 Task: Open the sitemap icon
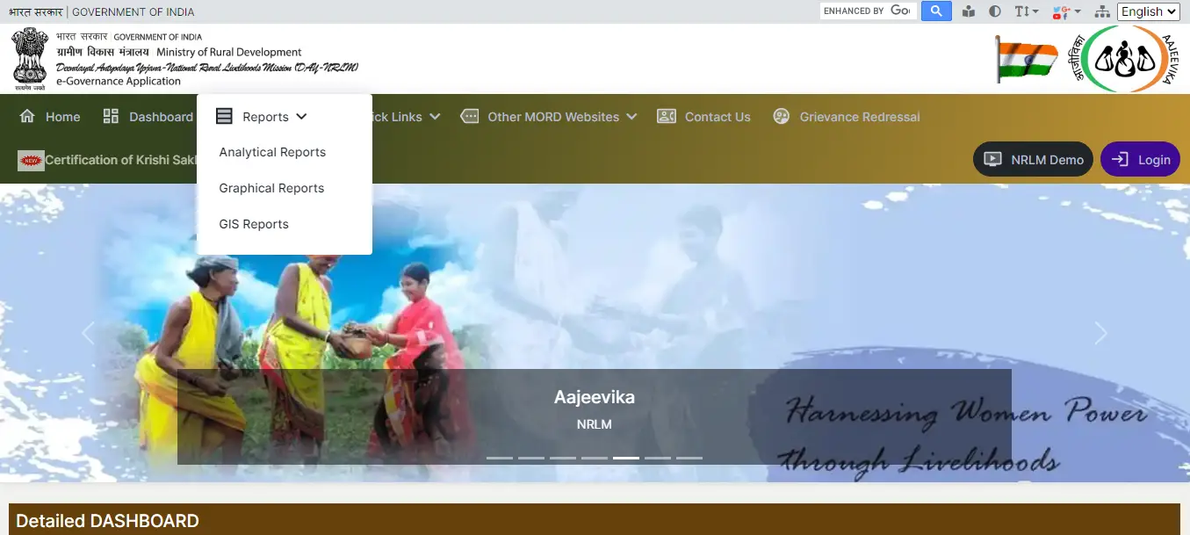(x=1102, y=11)
